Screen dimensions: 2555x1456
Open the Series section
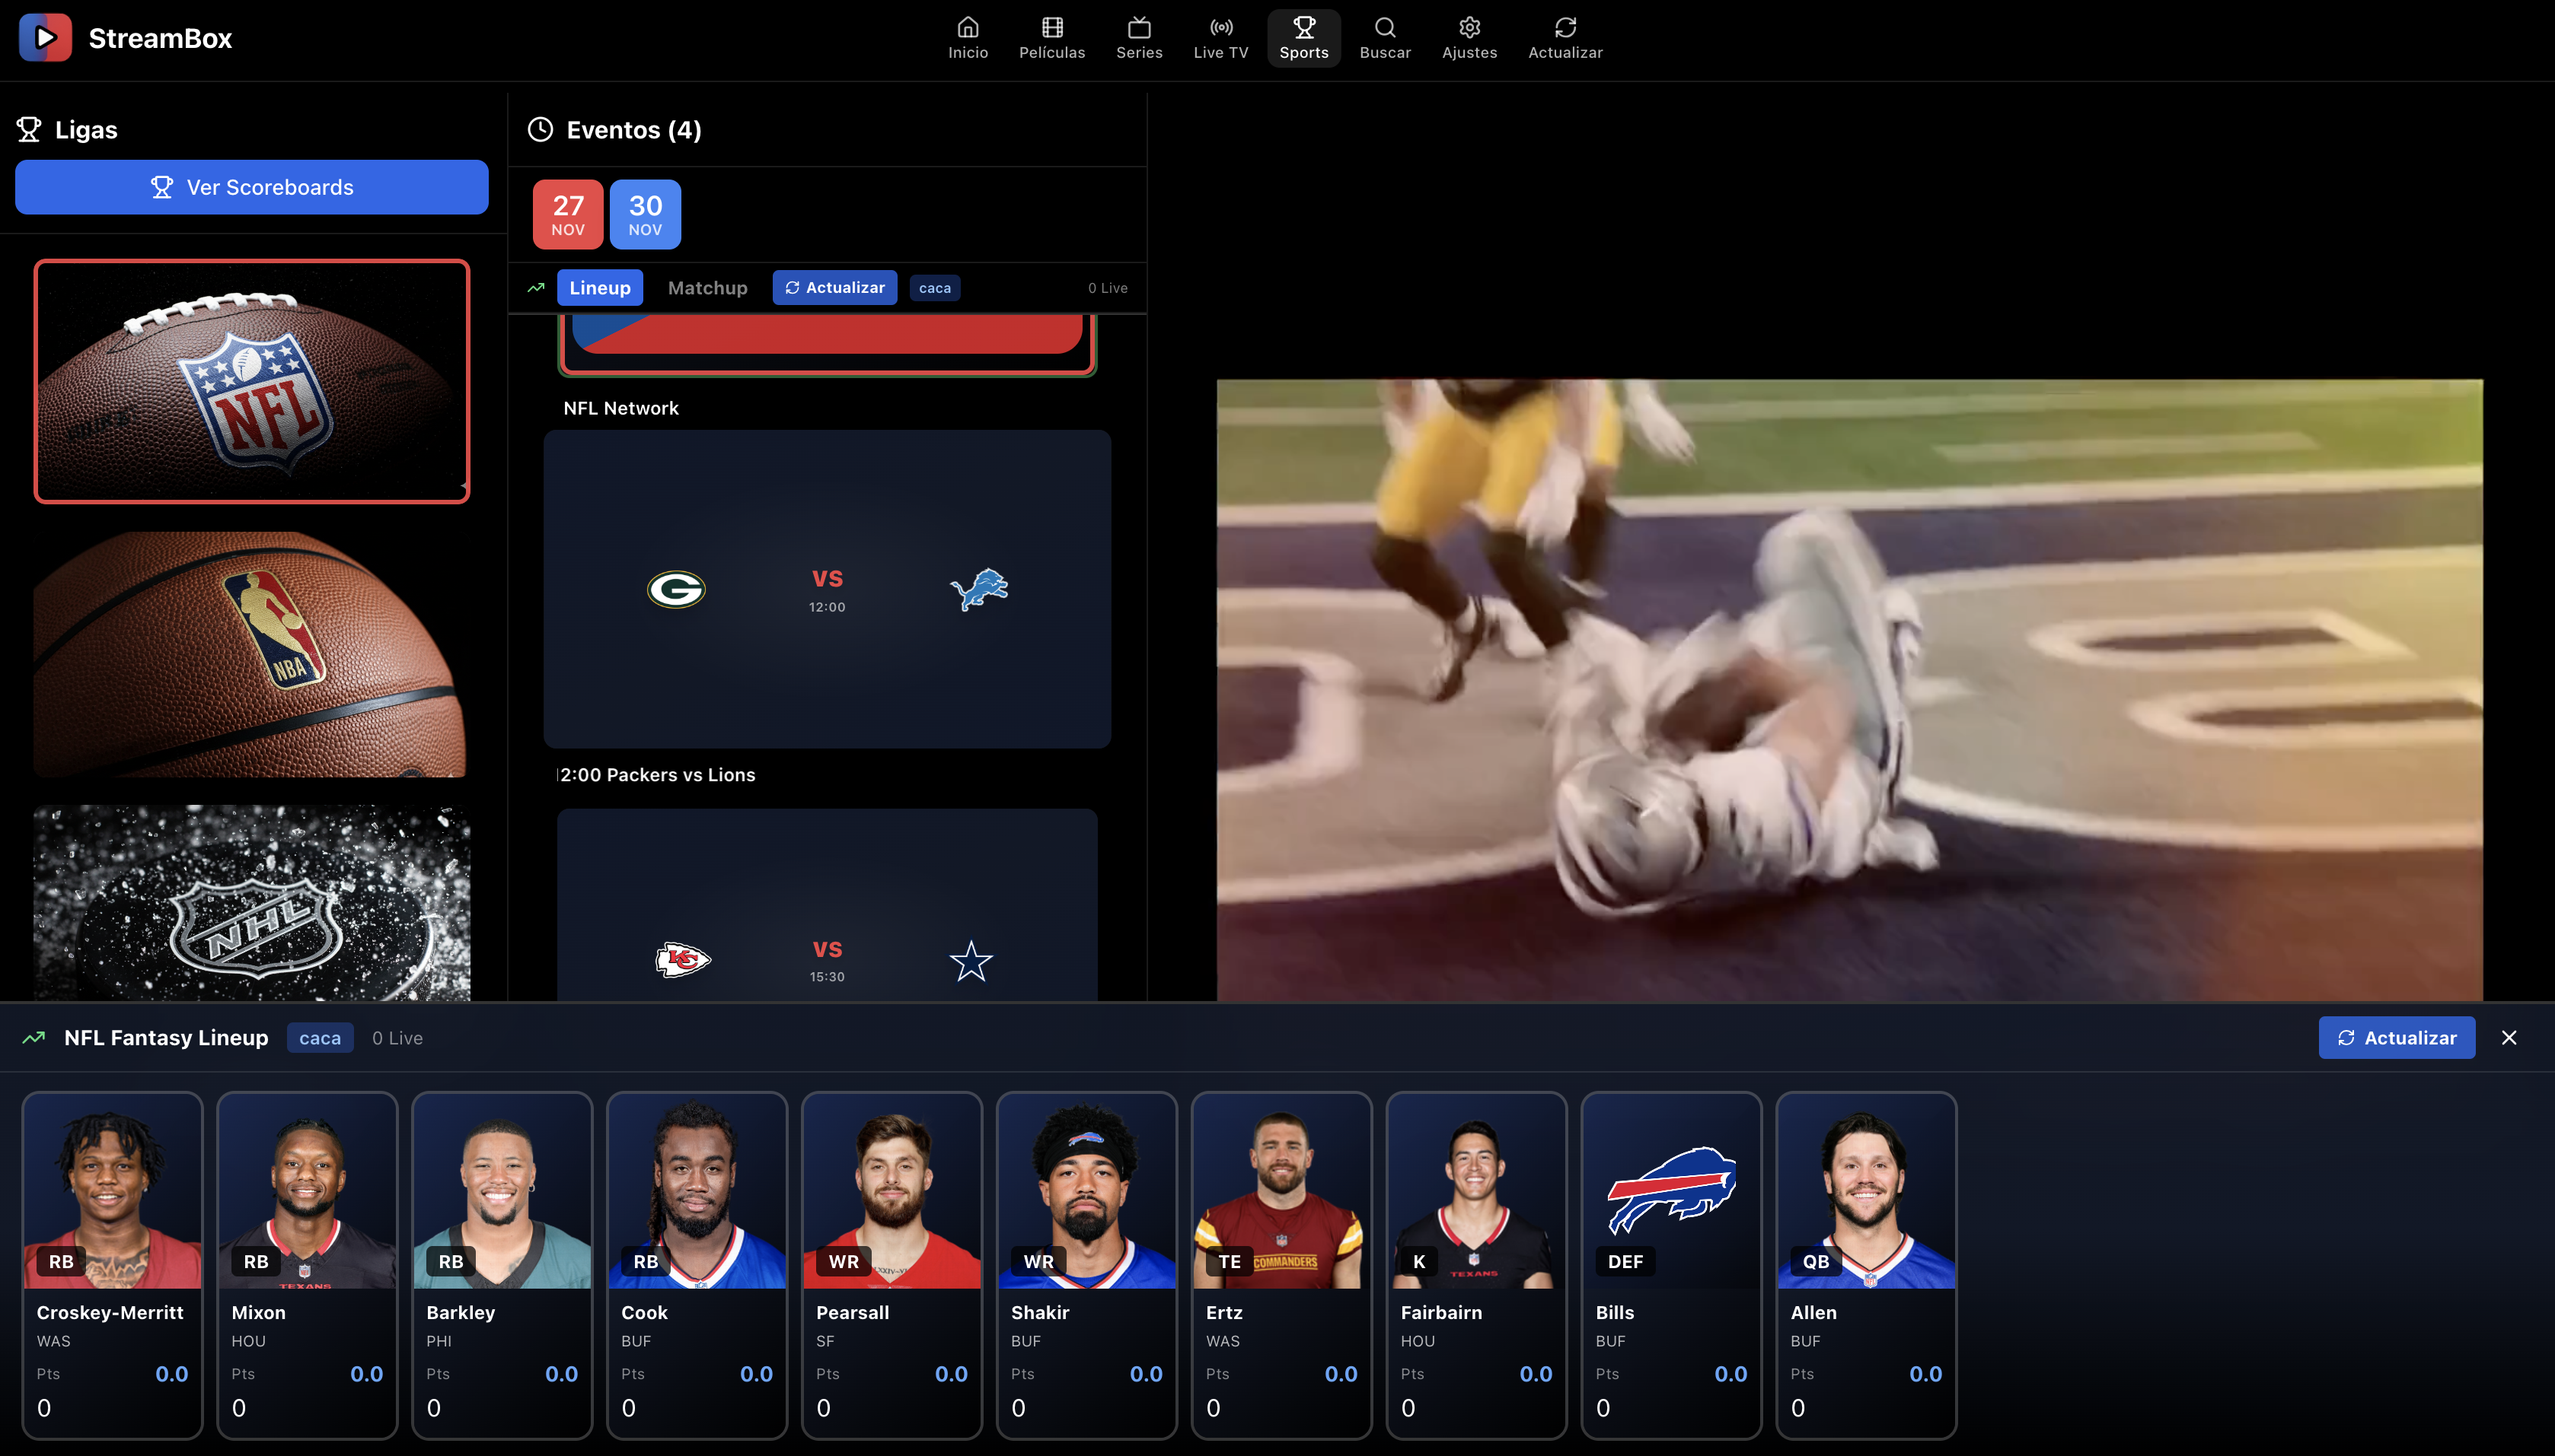1139,38
